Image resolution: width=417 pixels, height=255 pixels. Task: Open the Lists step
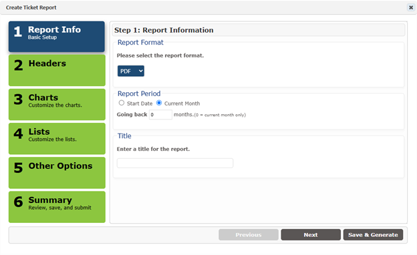57,139
